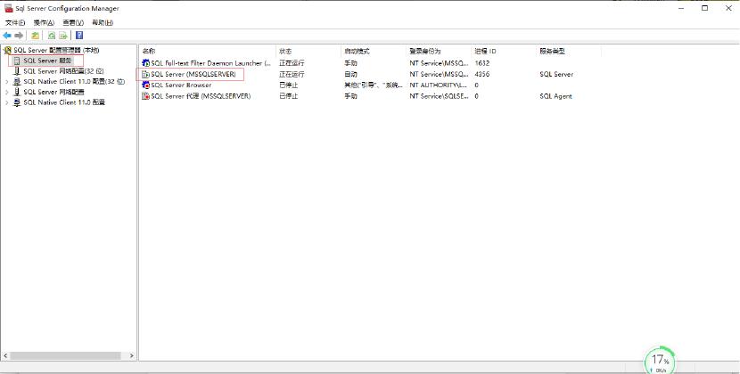This screenshot has height=374, width=740.
Task: Click the process ID 4356 cell
Action: [482, 74]
